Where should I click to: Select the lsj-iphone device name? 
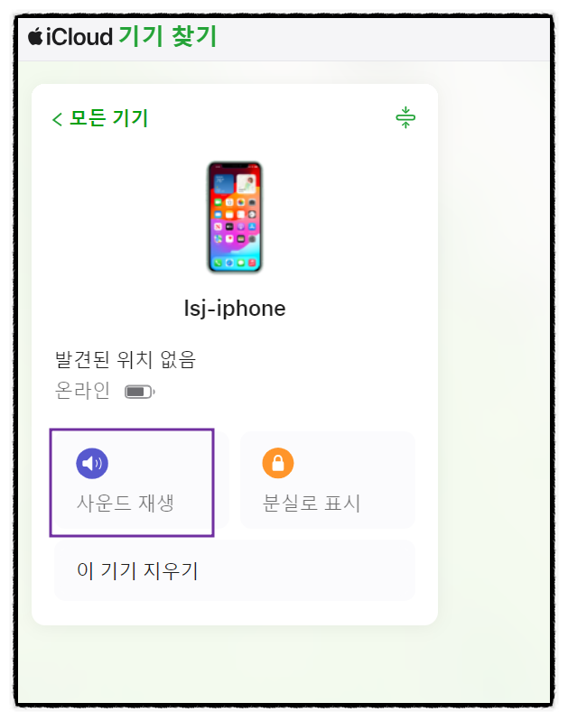point(235,309)
